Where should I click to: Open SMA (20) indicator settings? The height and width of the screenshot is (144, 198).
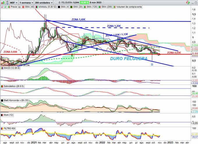coord(78,7)
